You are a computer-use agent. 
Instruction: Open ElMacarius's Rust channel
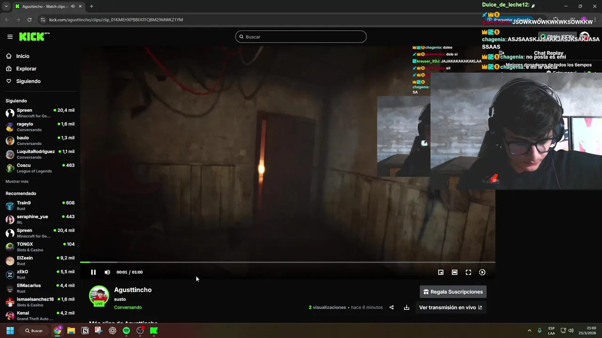[x=40, y=288]
